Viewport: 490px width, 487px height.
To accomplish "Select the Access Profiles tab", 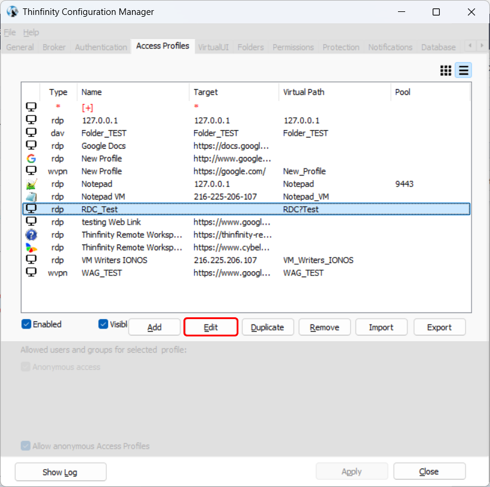I will (x=163, y=46).
